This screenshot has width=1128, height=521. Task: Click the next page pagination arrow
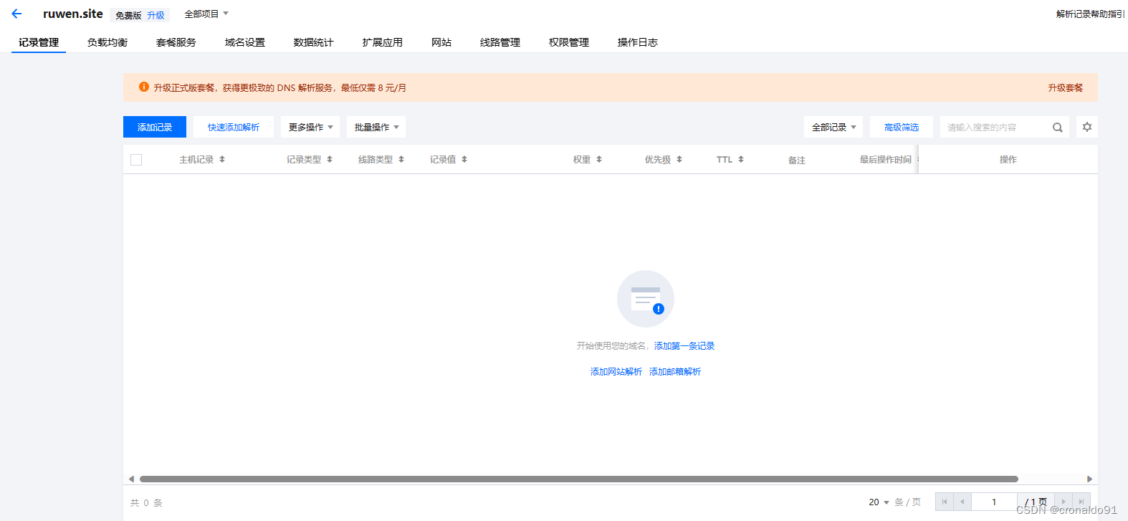[1064, 502]
